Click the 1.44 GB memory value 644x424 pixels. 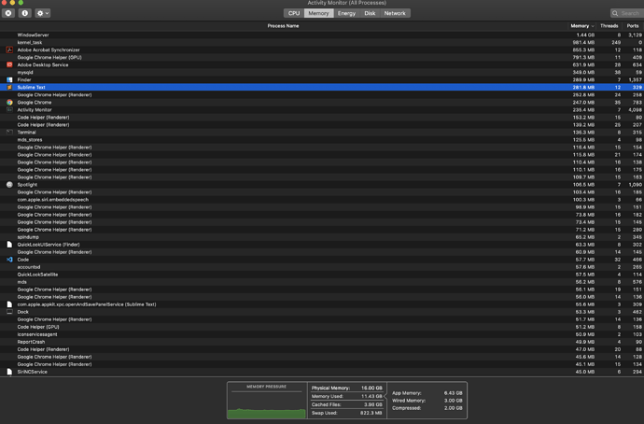click(x=585, y=35)
